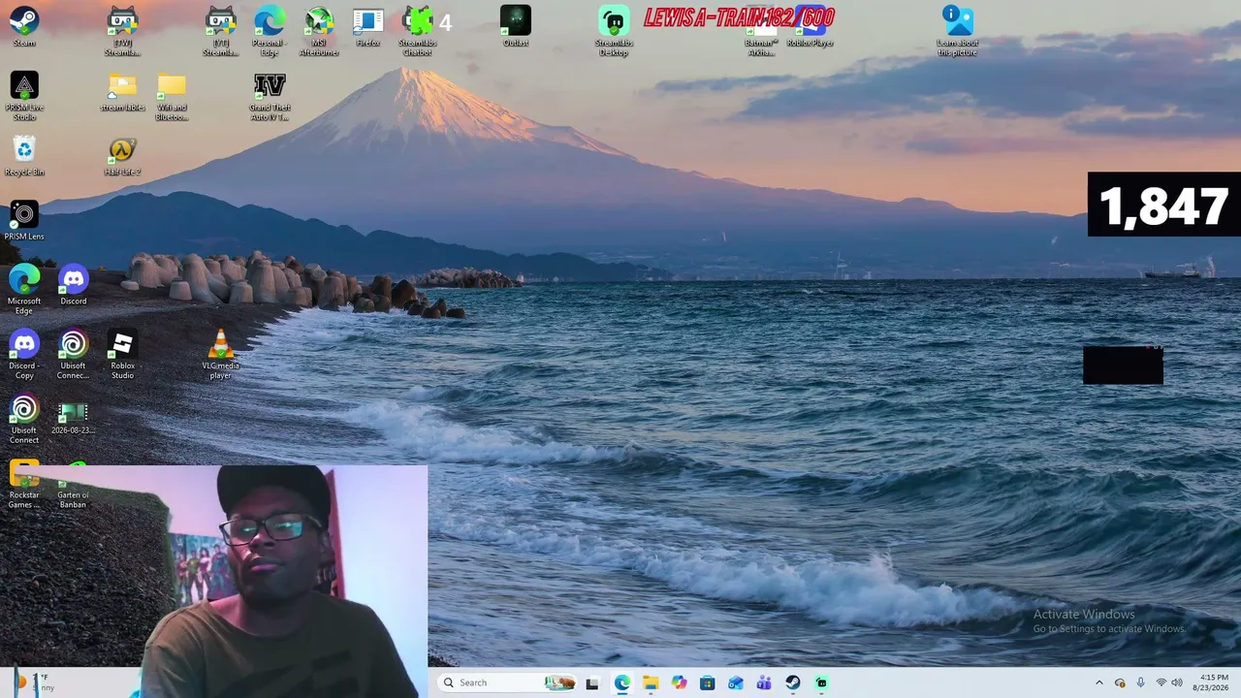1241x698 pixels.
Task: Open the Wi-Fi network tray icon
Action: [1161, 682]
